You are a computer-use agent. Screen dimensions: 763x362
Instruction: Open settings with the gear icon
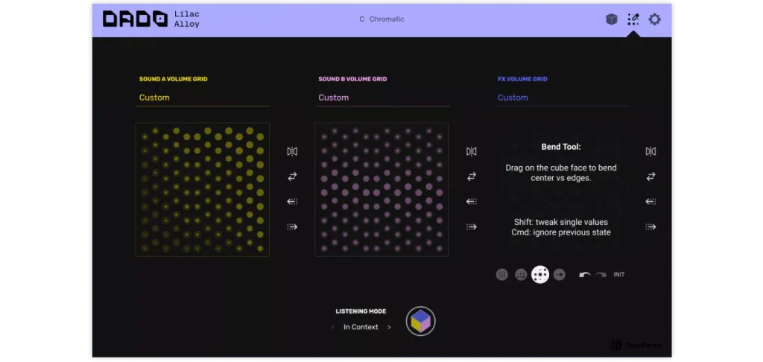point(654,19)
